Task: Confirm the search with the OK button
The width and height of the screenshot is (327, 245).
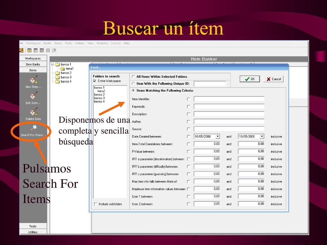Action: click(250, 79)
